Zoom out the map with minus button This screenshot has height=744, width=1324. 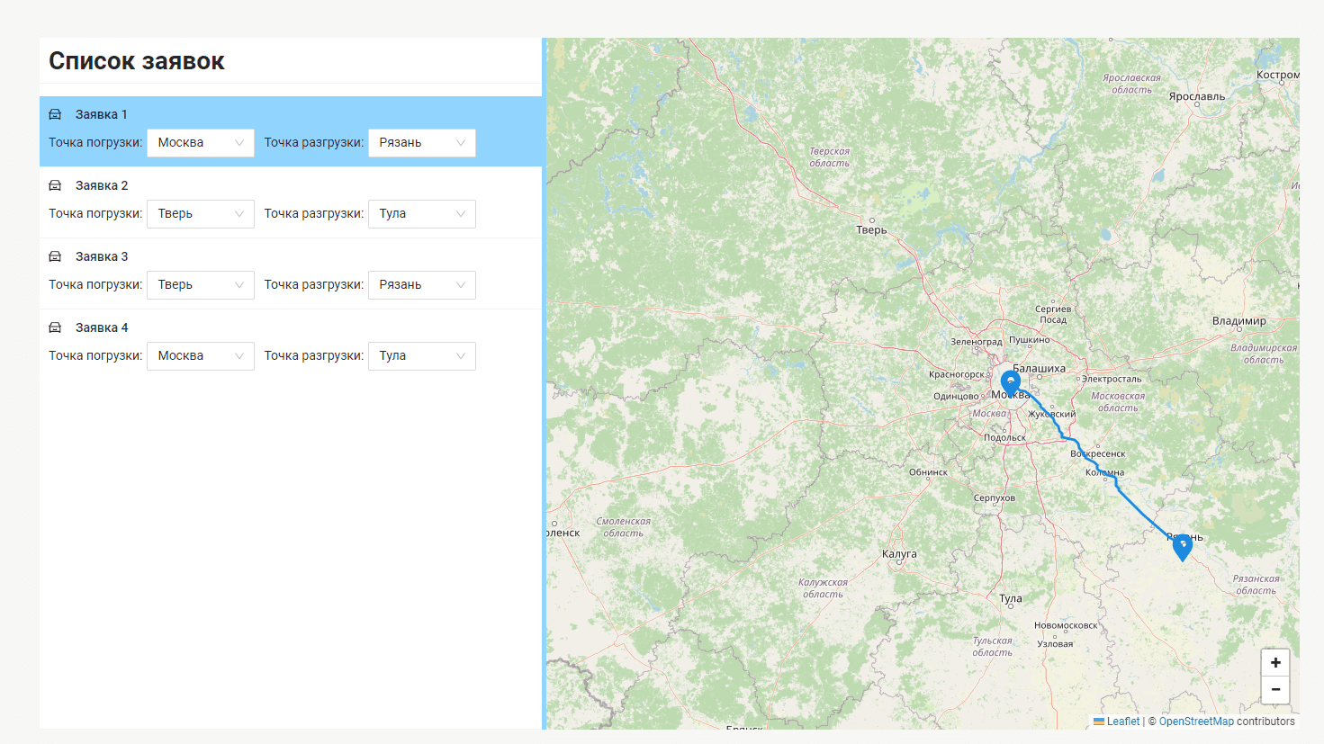1275,689
